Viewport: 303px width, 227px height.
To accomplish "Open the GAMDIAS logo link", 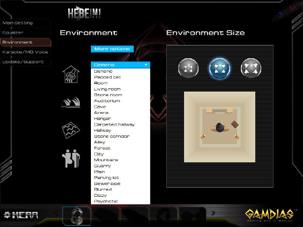I will tap(270, 215).
